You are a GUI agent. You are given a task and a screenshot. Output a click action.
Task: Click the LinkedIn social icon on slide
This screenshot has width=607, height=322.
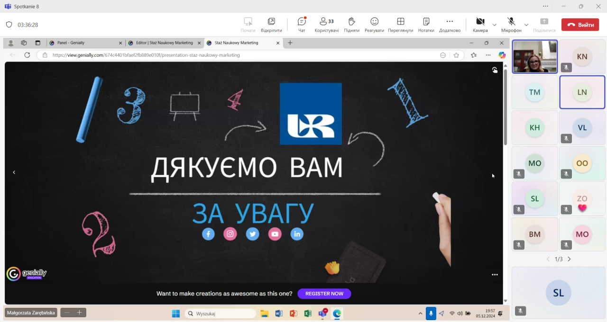297,234
